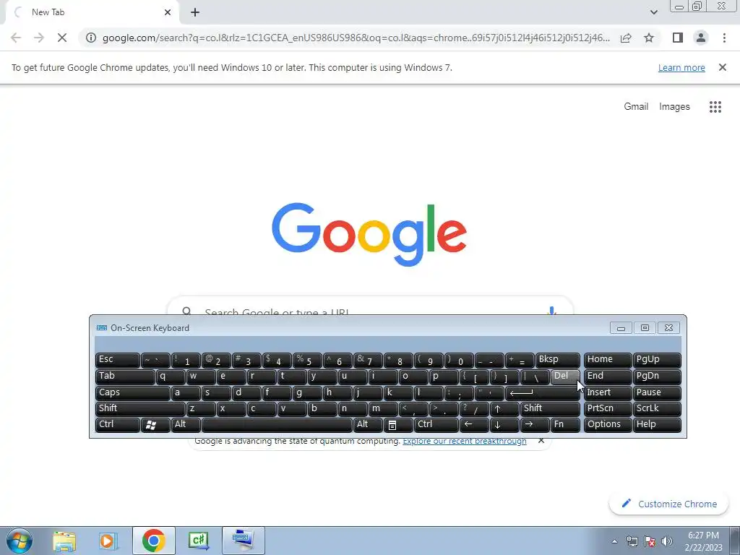
Task: Click the Esc key on keyboard
Action: coord(118,360)
